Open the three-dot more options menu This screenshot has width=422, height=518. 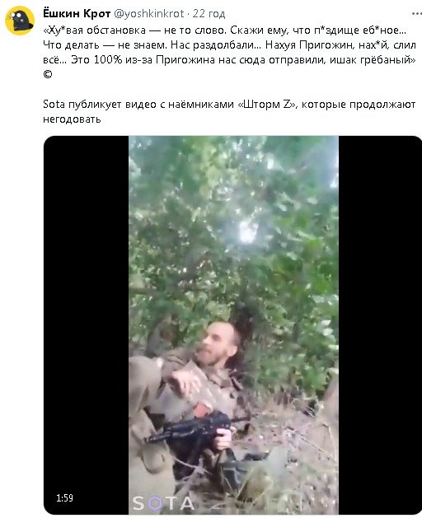[417, 14]
